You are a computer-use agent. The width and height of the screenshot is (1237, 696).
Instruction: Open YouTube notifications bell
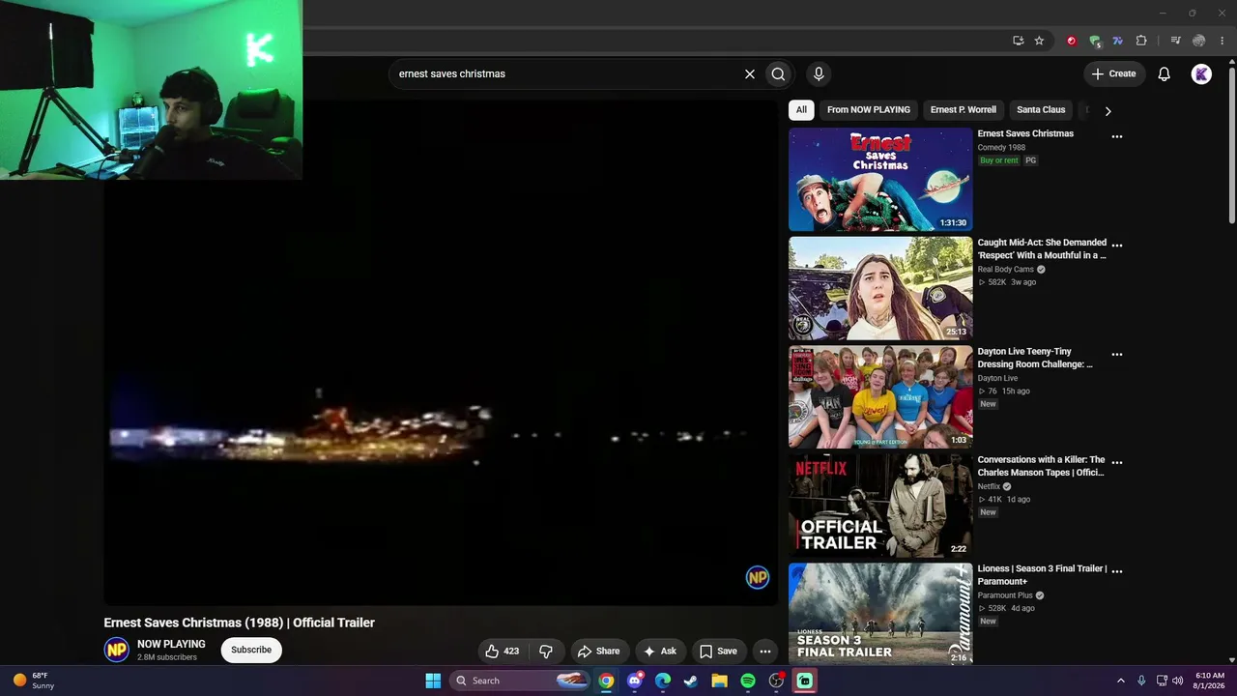[x=1164, y=73]
